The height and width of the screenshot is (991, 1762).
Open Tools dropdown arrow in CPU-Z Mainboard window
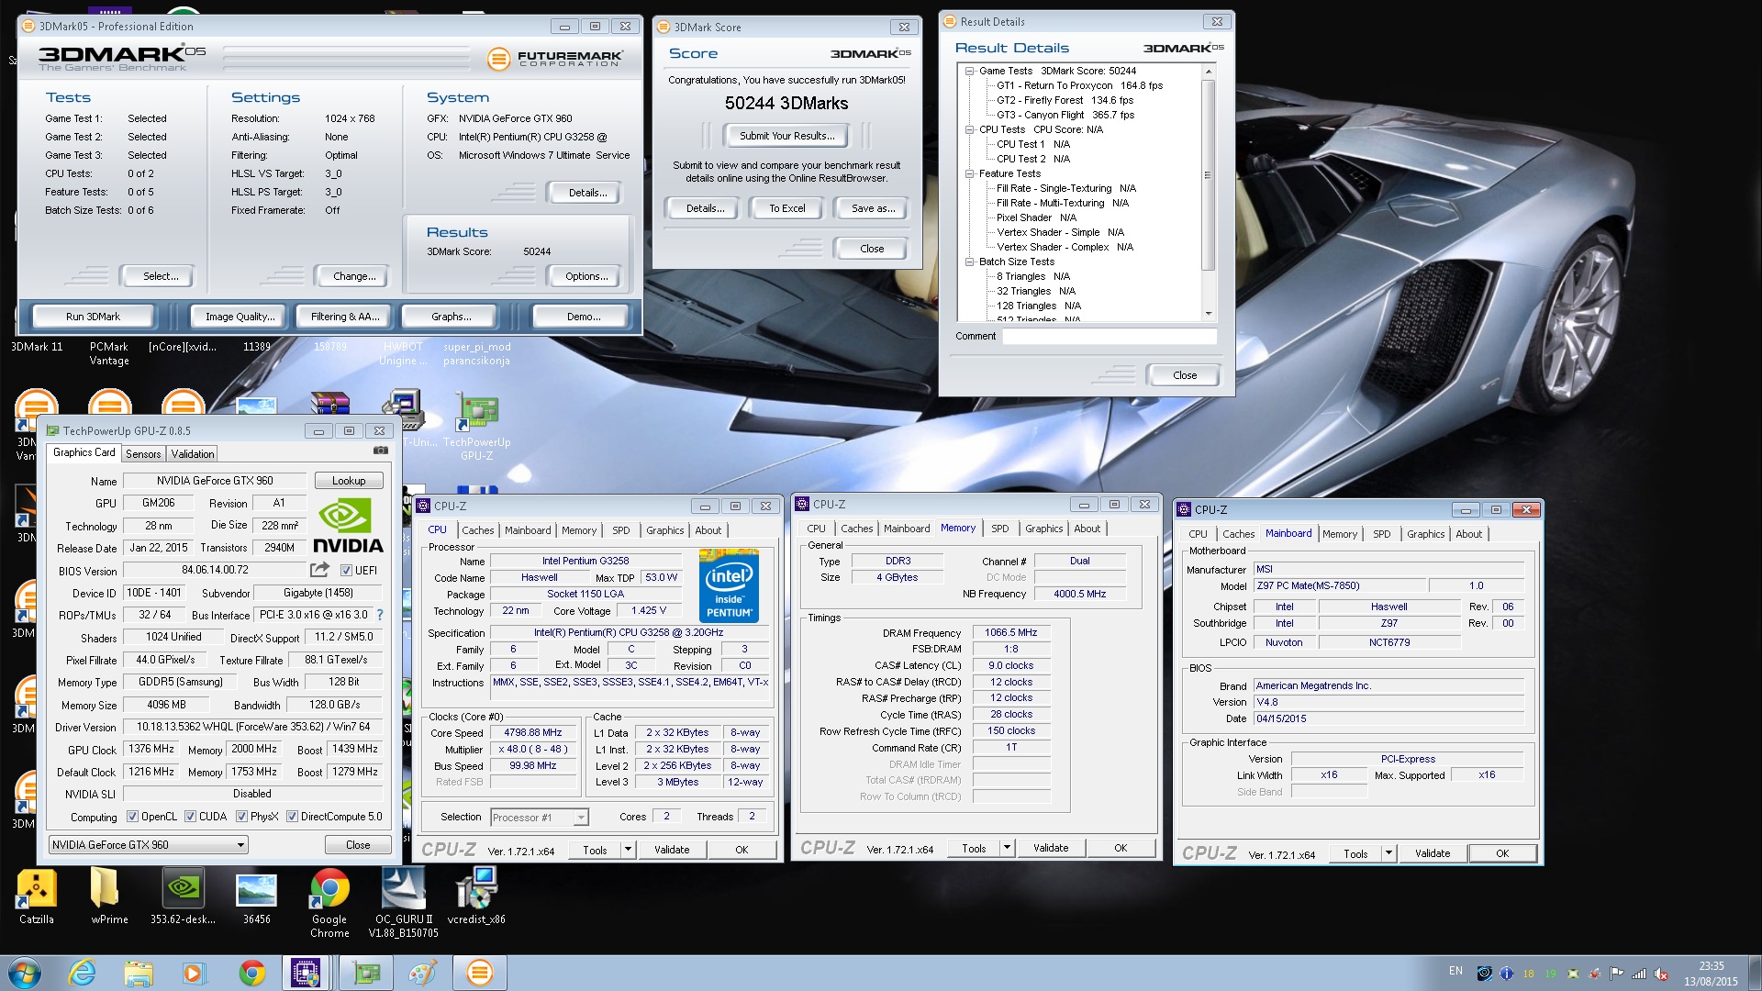1389,853
